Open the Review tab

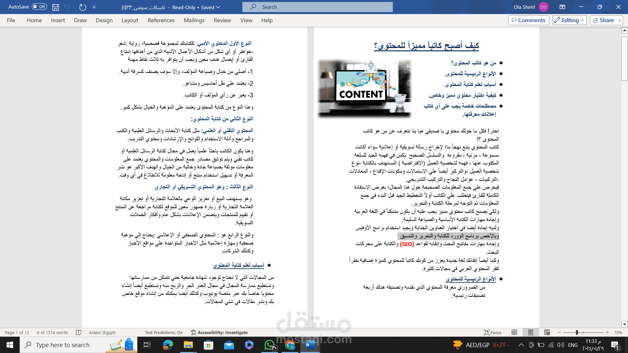point(222,20)
